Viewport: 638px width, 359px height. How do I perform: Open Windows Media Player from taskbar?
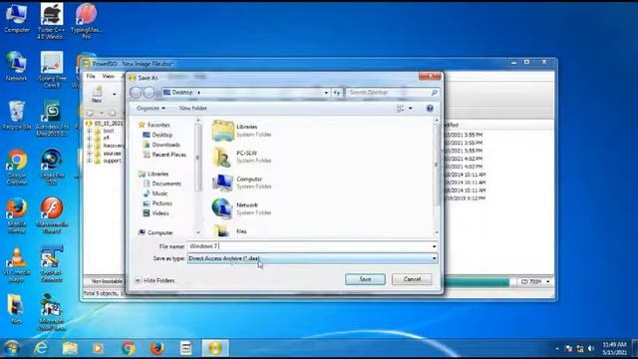[98, 348]
